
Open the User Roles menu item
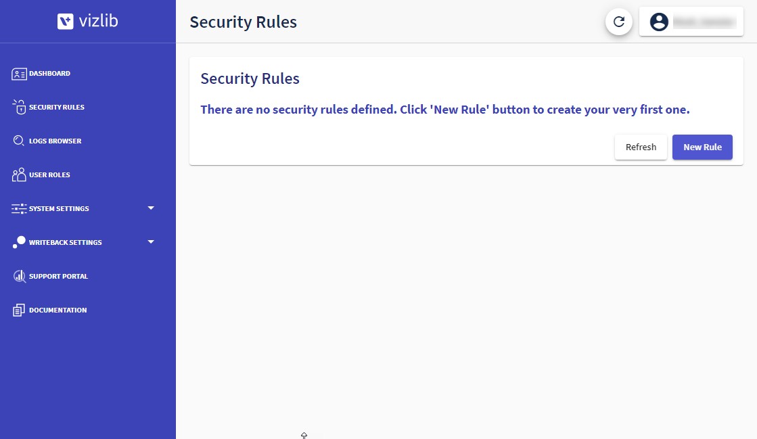click(49, 175)
